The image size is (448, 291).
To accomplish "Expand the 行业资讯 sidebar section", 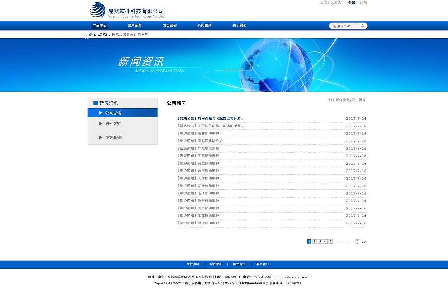I will (113, 123).
